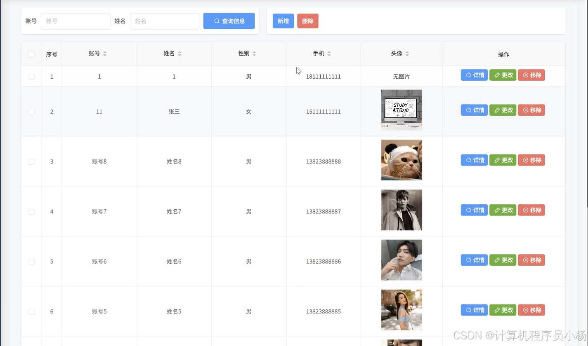This screenshot has height=346, width=588.
Task: Click the account cell 账号7
Action: pyautogui.click(x=99, y=212)
